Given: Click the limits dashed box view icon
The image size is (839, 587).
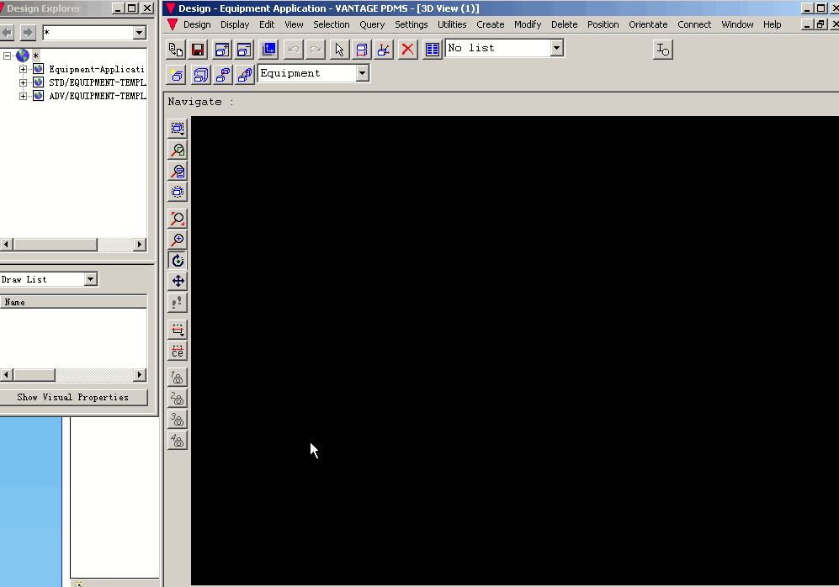Looking at the screenshot, I should tap(178, 129).
